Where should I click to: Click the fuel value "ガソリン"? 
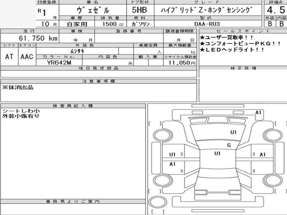point(140,24)
